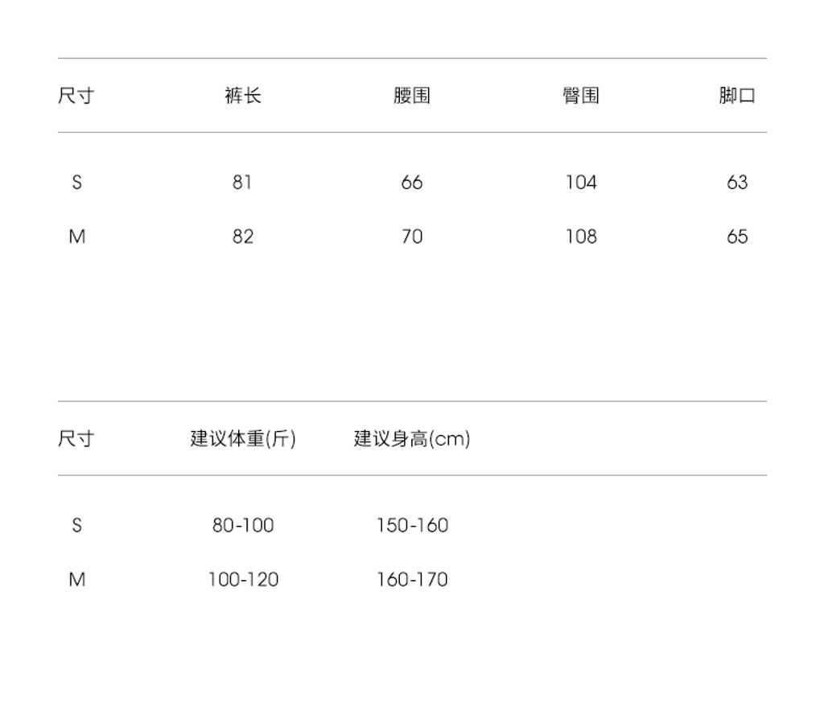Click the height range 150-160
Viewport: 824px width, 707px height.
pyautogui.click(x=412, y=525)
